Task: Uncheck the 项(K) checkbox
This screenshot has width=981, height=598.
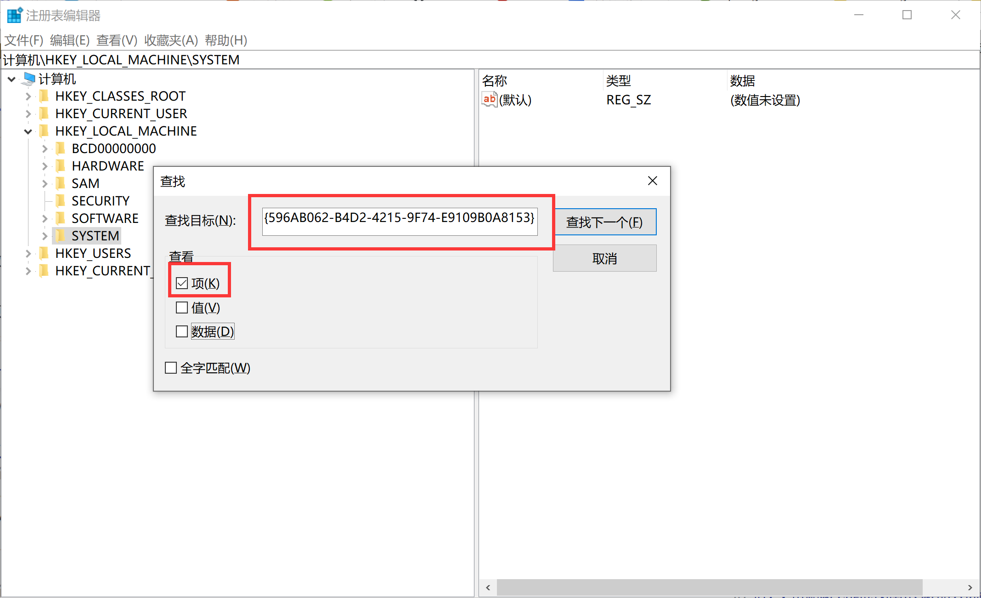Action: 182,283
